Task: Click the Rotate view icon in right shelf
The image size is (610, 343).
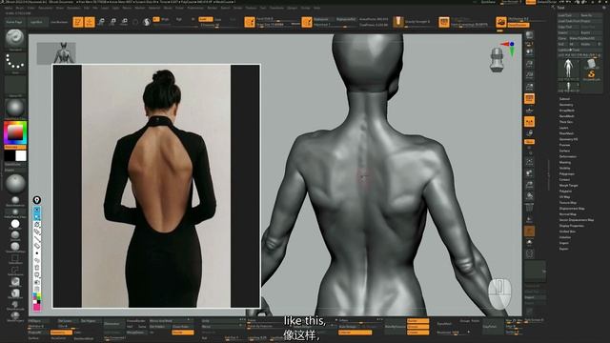Action: (x=529, y=196)
